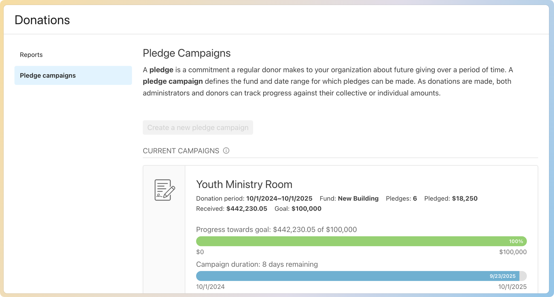Click the Goal $100,000 value
Image resolution: width=554 pixels, height=297 pixels.
click(x=306, y=209)
